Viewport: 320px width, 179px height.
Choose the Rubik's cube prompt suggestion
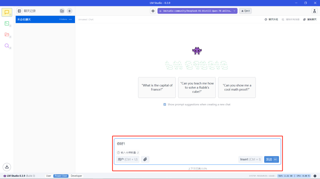pos(197,87)
